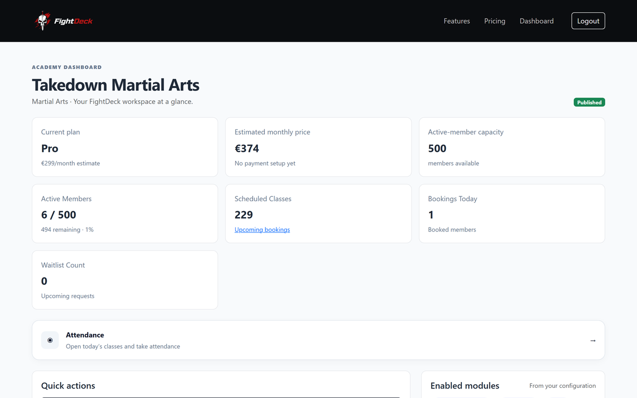Click the Bookings Today value 1

click(431, 215)
